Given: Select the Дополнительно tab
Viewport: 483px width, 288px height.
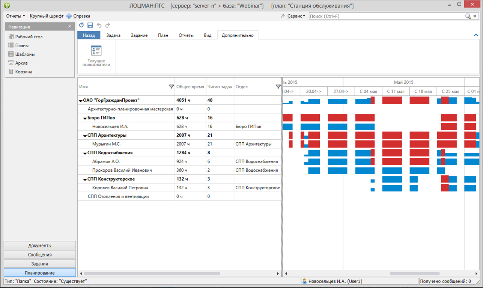Looking at the screenshot, I should click(238, 35).
